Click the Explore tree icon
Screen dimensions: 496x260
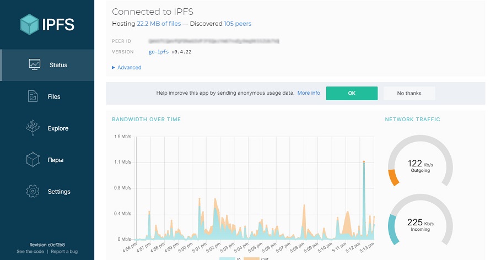[33, 128]
